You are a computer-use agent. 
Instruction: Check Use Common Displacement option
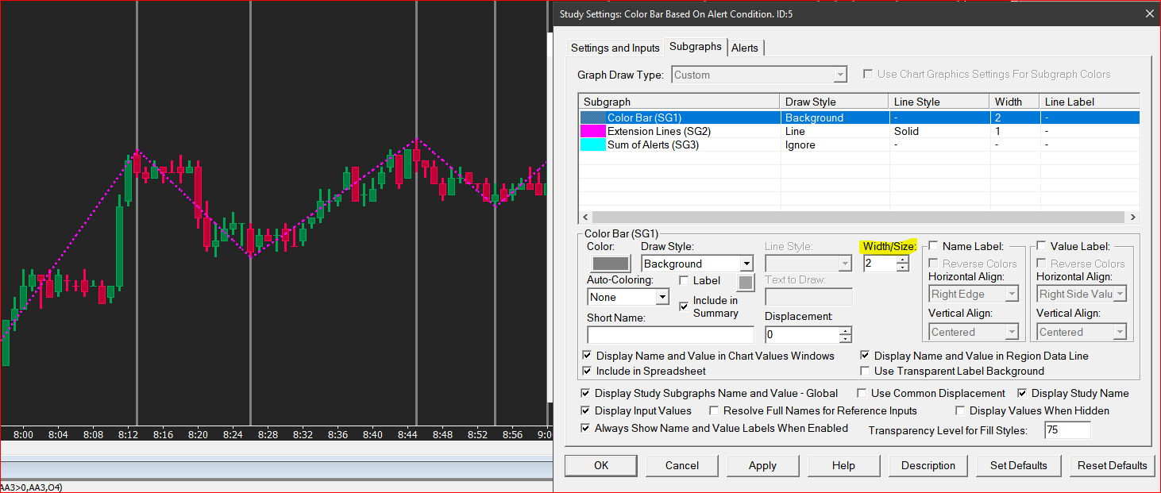pos(862,393)
